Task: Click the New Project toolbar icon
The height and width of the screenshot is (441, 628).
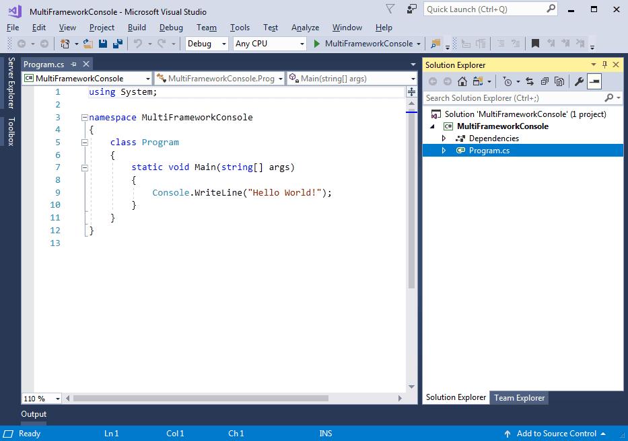Action: 65,44
